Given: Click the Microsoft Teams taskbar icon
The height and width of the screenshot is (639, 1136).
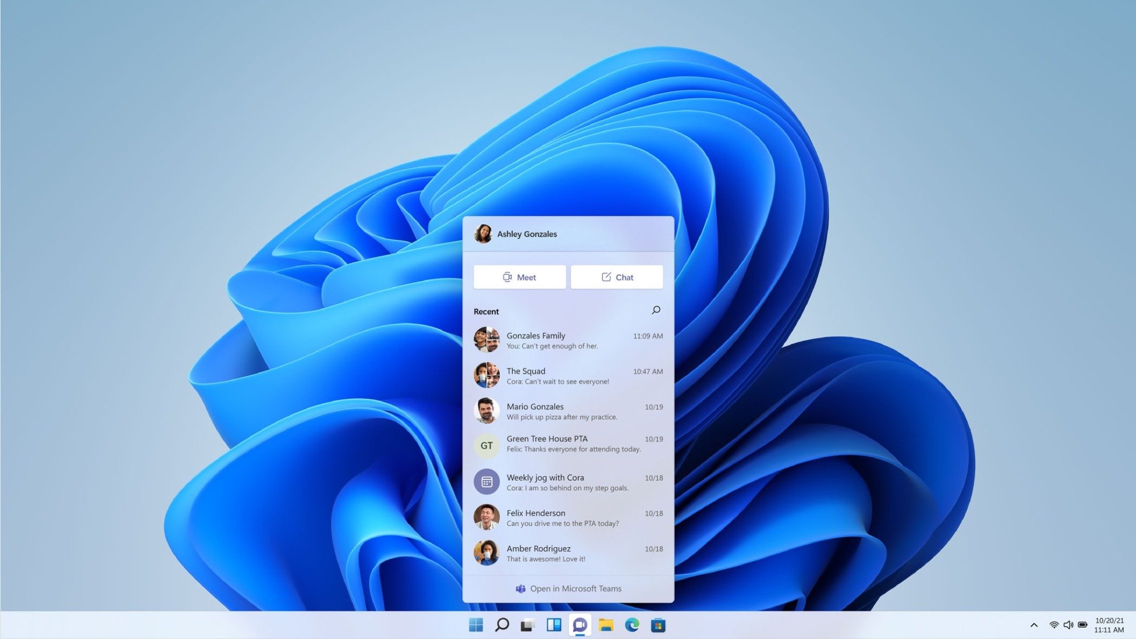Looking at the screenshot, I should 580,624.
